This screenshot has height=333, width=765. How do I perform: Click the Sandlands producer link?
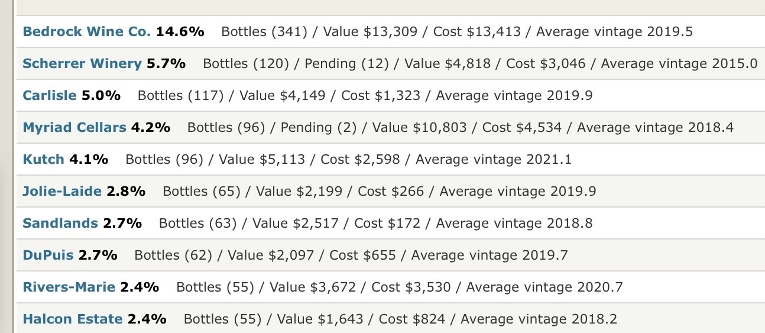60,224
